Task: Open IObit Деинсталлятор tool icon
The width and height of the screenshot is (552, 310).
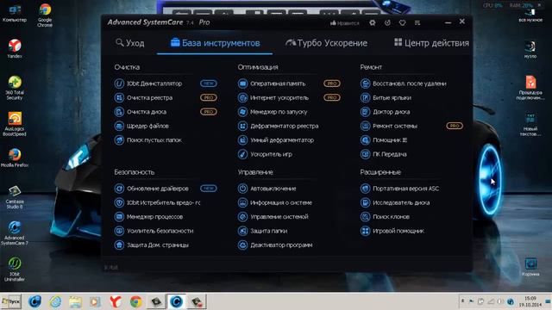Action: click(x=119, y=84)
